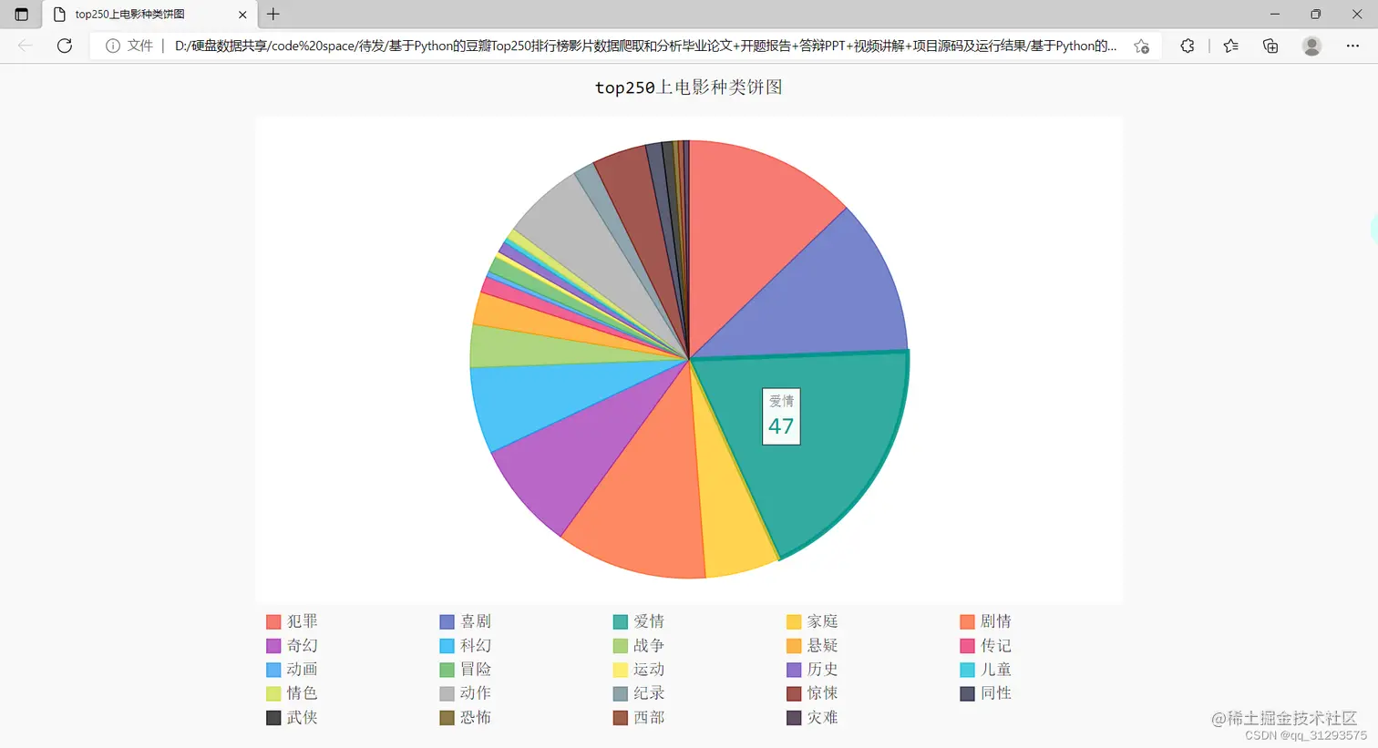
Task: Toggle the 传记 legend entry
Action: (x=986, y=645)
